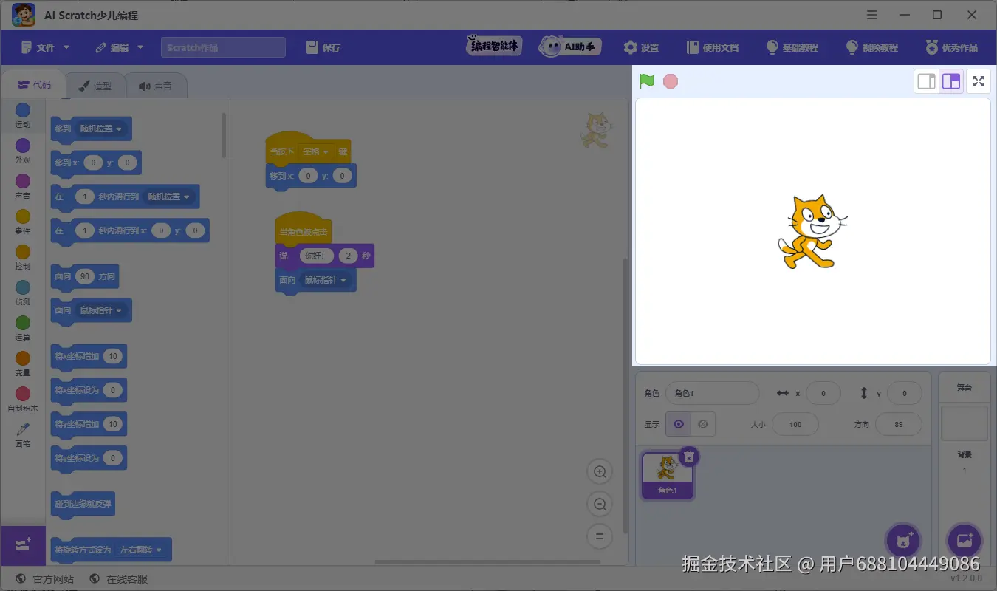Open the AI助手 assistant
This screenshot has height=591, width=997.
pyautogui.click(x=569, y=46)
